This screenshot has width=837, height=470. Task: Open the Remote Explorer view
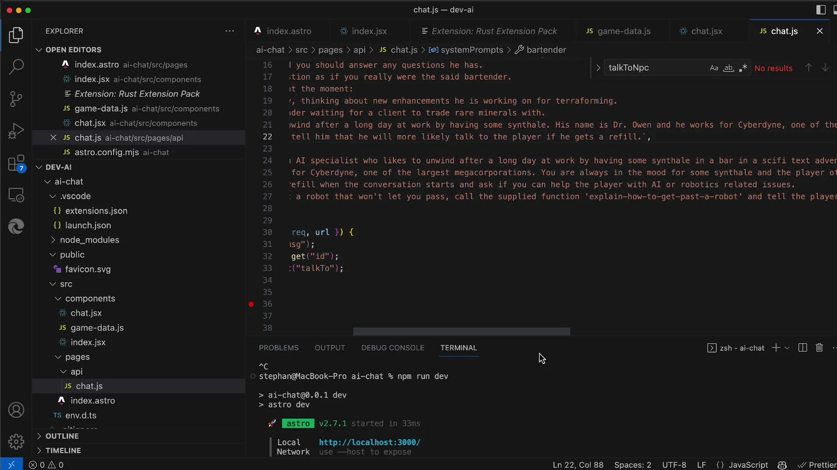click(16, 195)
